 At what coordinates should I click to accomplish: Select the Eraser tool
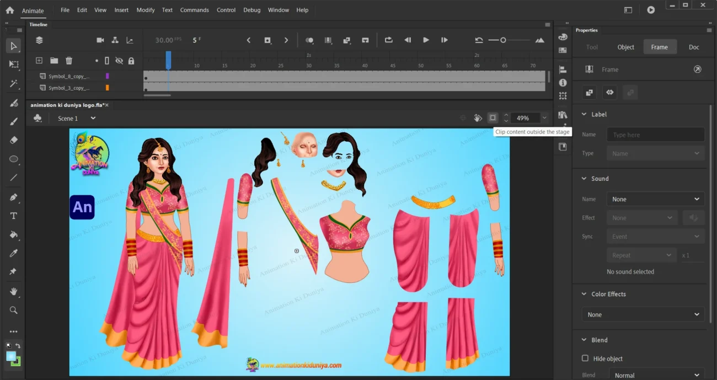(x=14, y=140)
